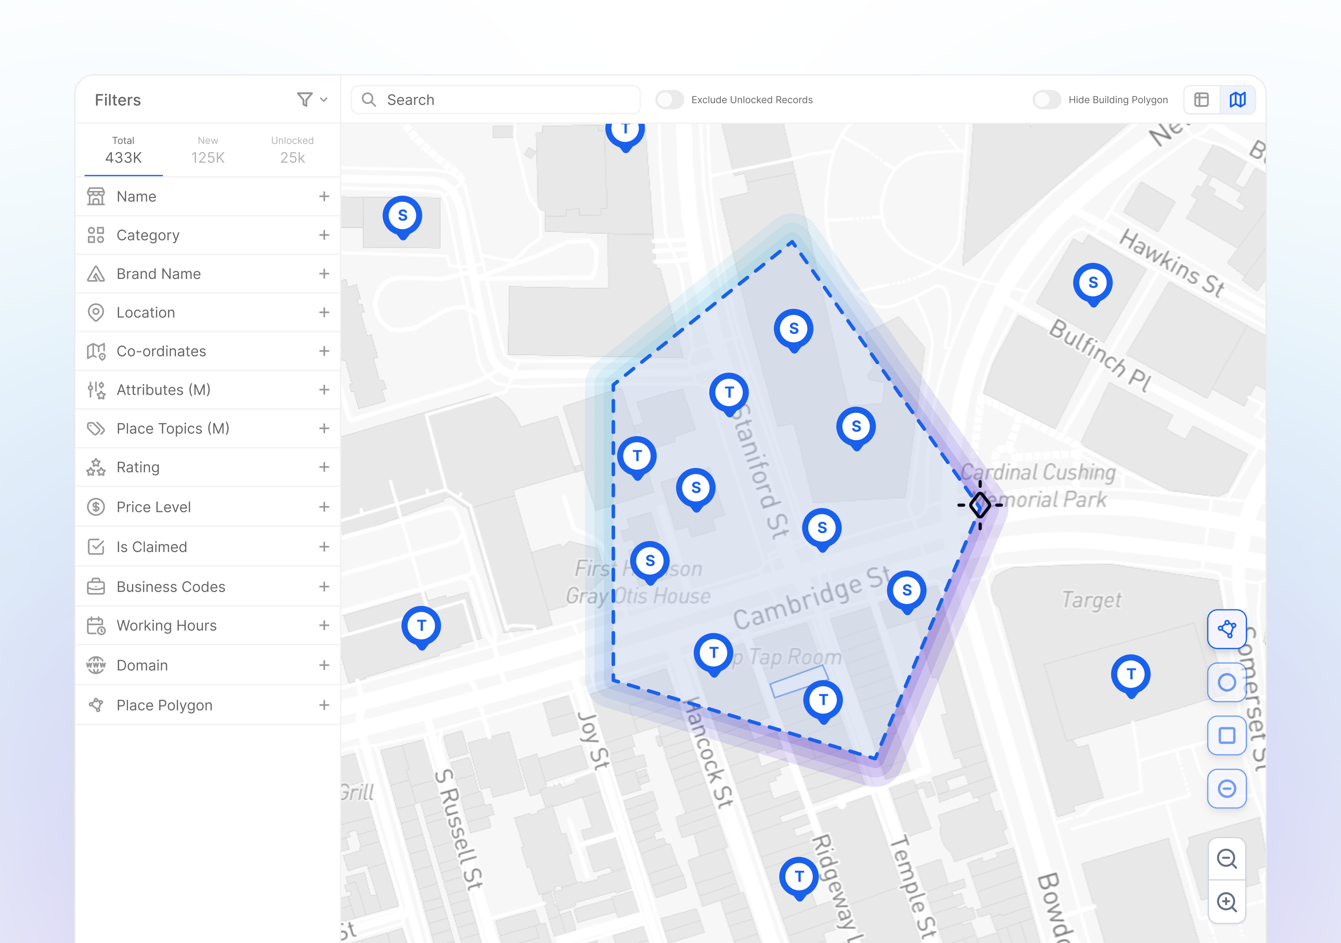The height and width of the screenshot is (943, 1341).
Task: Select the circle drawing tool
Action: pyautogui.click(x=1227, y=682)
